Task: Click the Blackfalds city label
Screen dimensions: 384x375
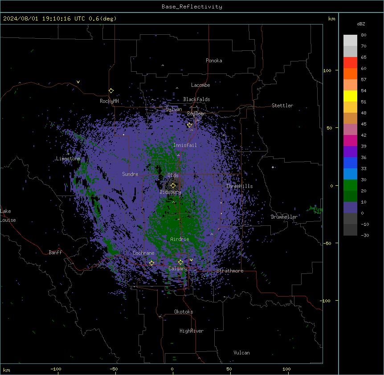Action: [x=196, y=99]
